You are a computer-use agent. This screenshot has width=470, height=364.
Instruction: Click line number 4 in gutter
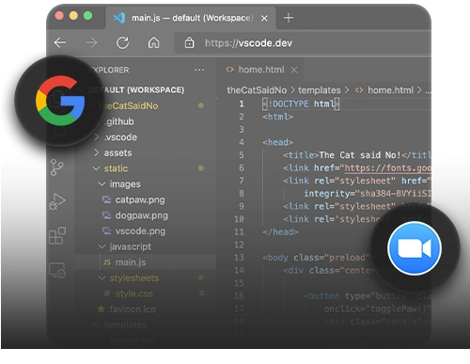(x=242, y=142)
